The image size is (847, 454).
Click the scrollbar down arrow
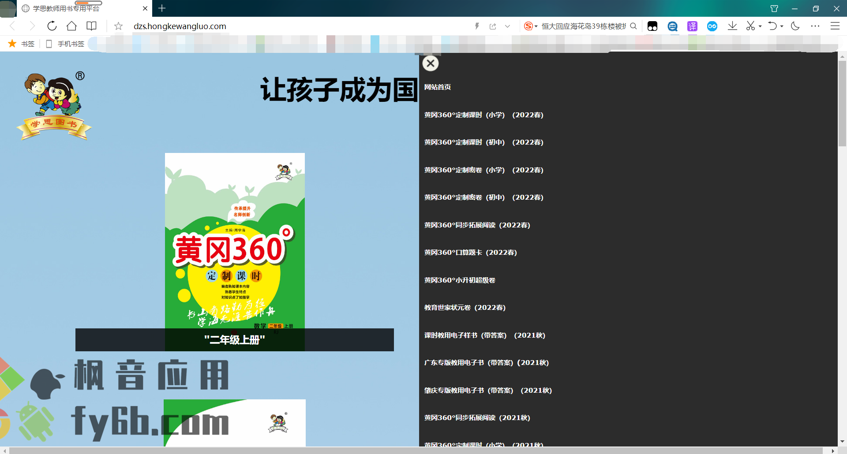(x=843, y=441)
